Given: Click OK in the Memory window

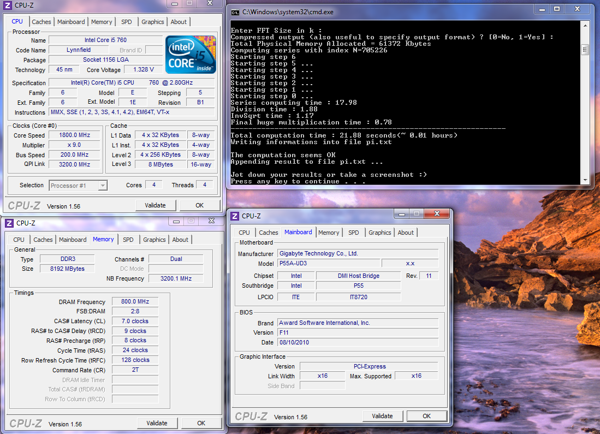Looking at the screenshot, I should [201, 423].
